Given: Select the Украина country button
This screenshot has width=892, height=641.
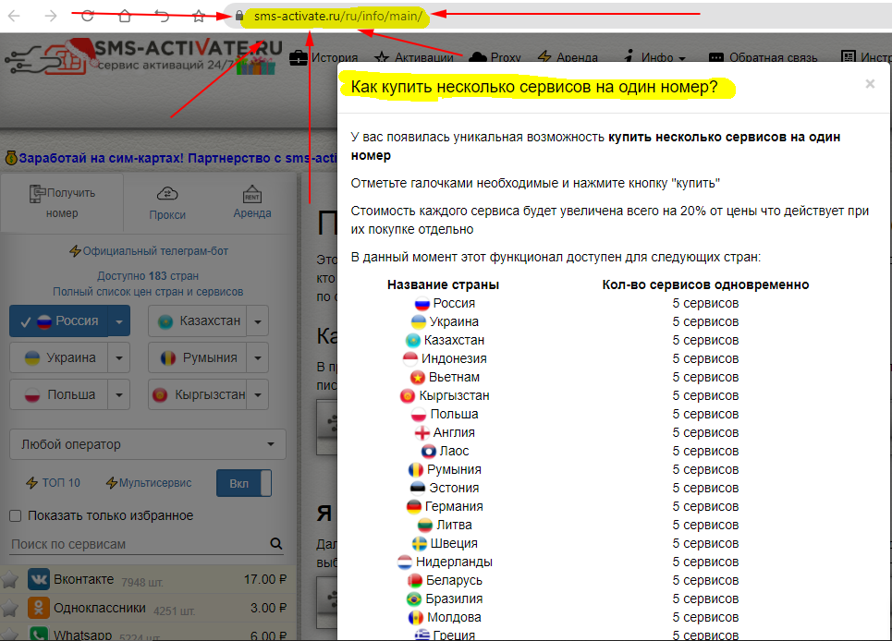Looking at the screenshot, I should point(58,358).
